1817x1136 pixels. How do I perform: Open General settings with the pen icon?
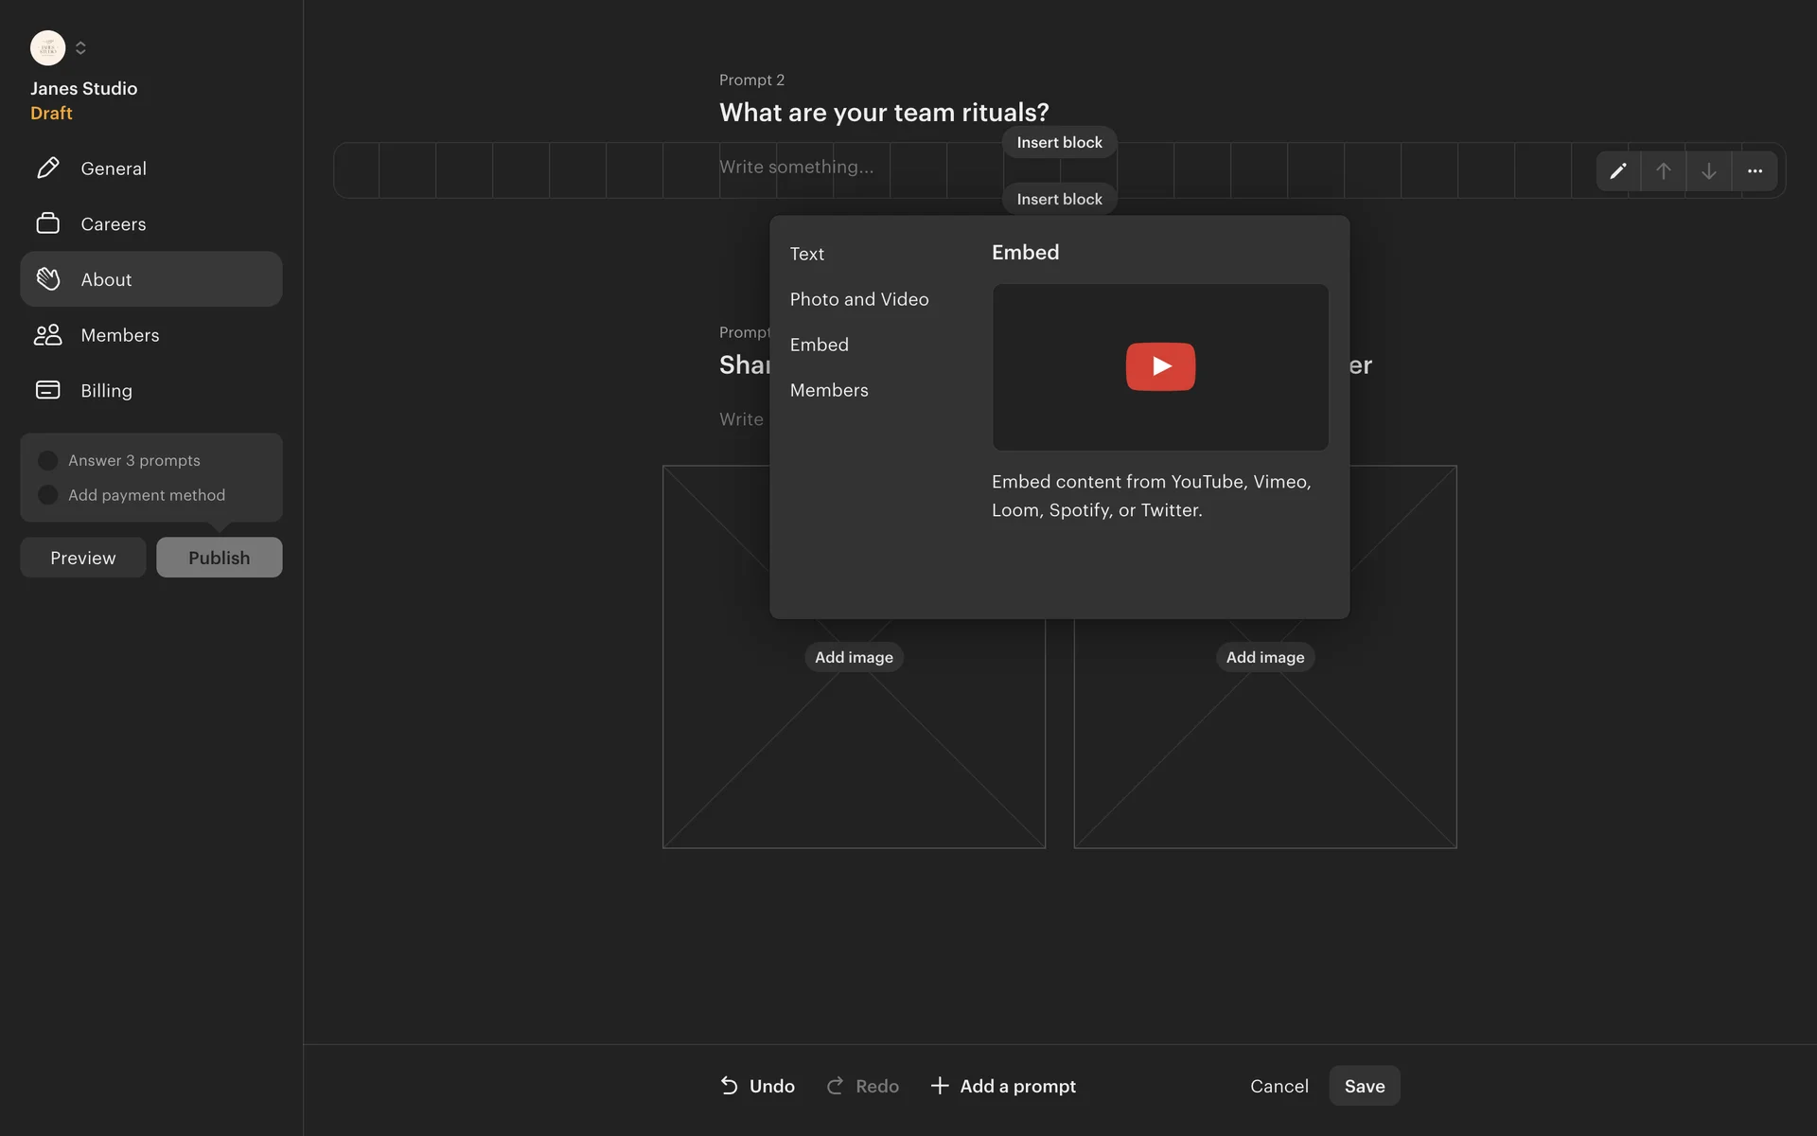47,168
